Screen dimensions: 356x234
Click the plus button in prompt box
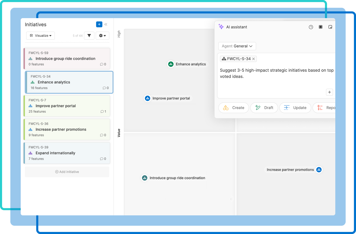[329, 92]
